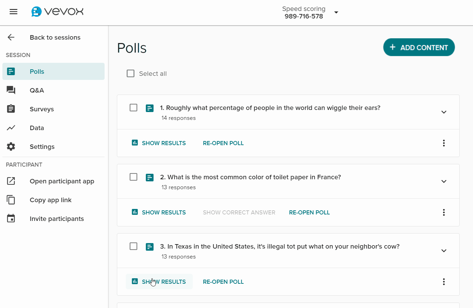Screen dimensions: 473x308
Task: Click the back arrow to sessions
Action: 11,37
